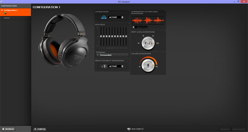Click the noise reduction microphone icon

(x=104, y=66)
